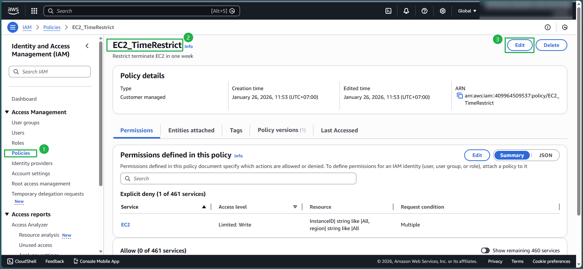
Task: Toggle the hamburger navigation menu icon
Action: [13, 27]
